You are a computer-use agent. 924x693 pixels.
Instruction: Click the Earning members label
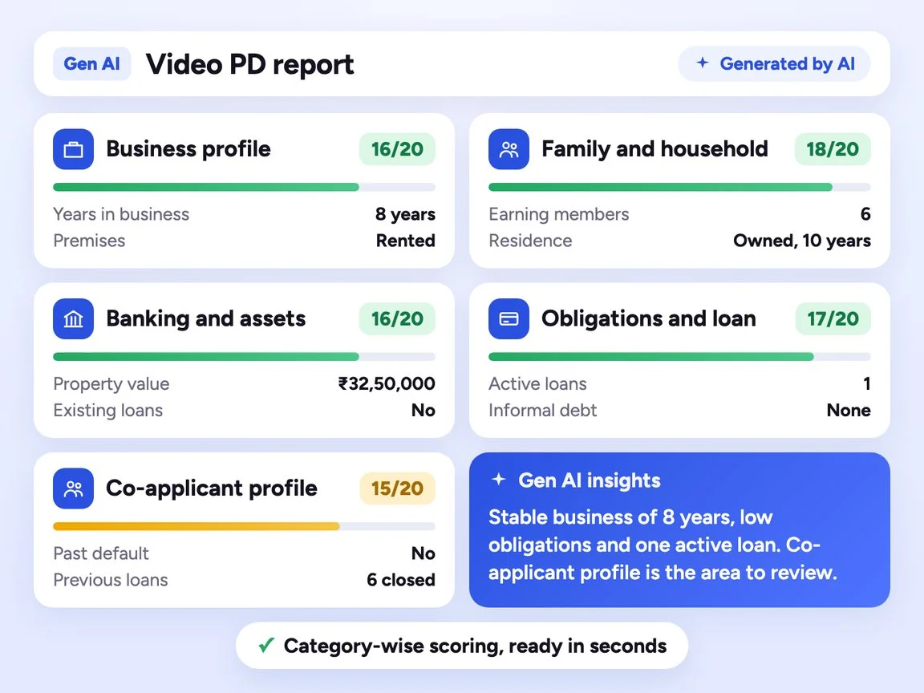(x=558, y=214)
